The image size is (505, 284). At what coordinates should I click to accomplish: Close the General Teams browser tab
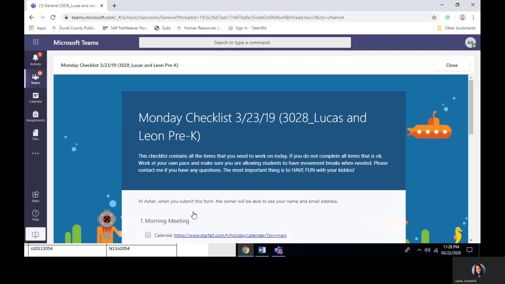click(101, 6)
